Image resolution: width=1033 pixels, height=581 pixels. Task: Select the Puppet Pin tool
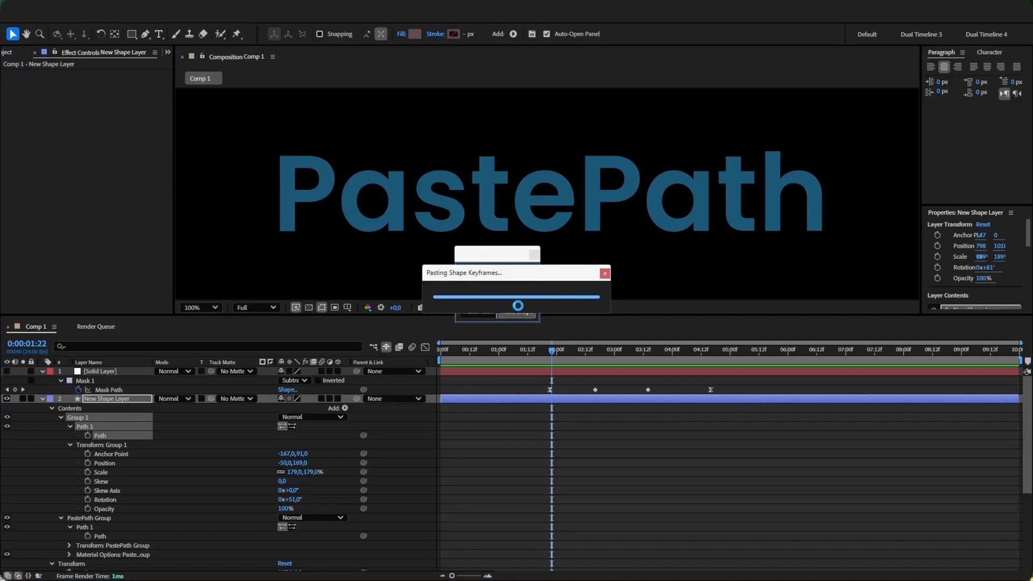pyautogui.click(x=236, y=34)
